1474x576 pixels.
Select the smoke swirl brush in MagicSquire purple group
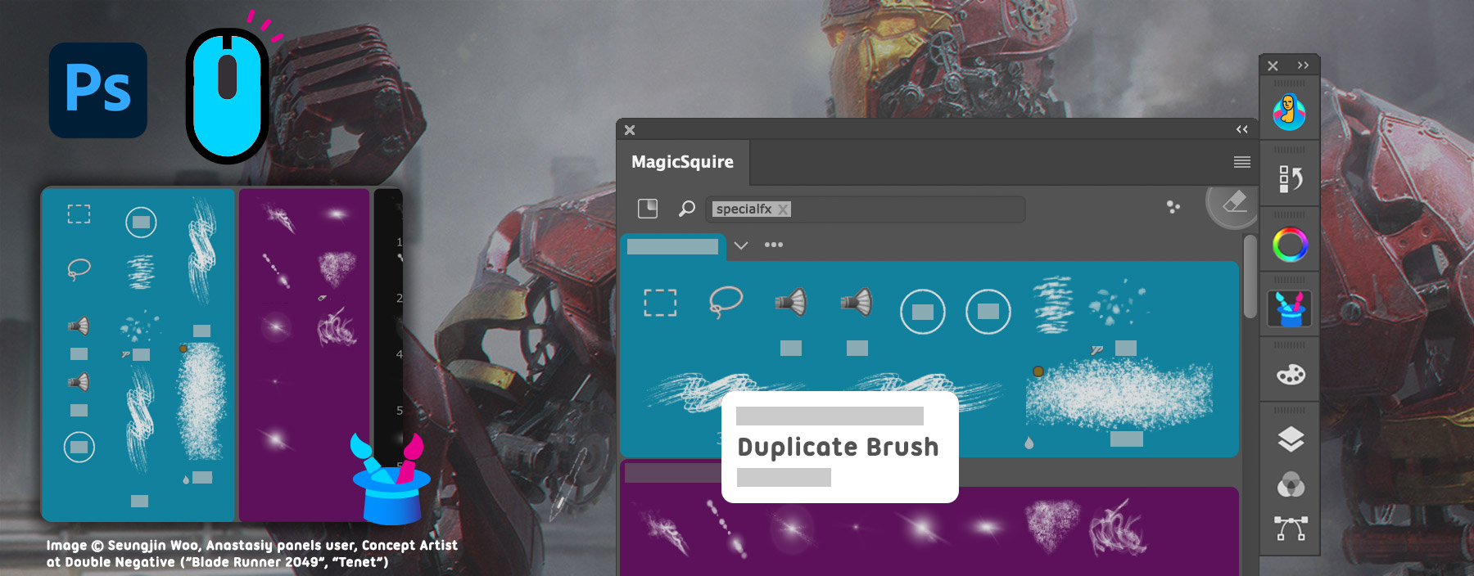pyautogui.click(x=1117, y=528)
